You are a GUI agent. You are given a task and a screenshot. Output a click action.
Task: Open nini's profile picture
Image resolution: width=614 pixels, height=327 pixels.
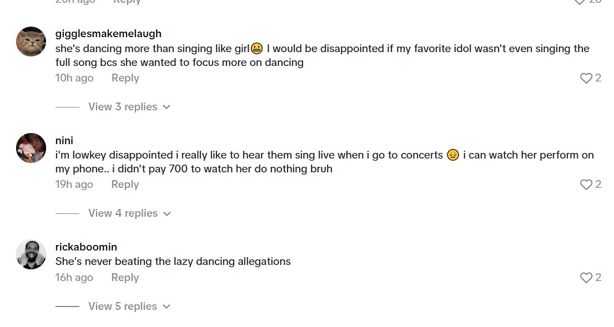point(31,148)
